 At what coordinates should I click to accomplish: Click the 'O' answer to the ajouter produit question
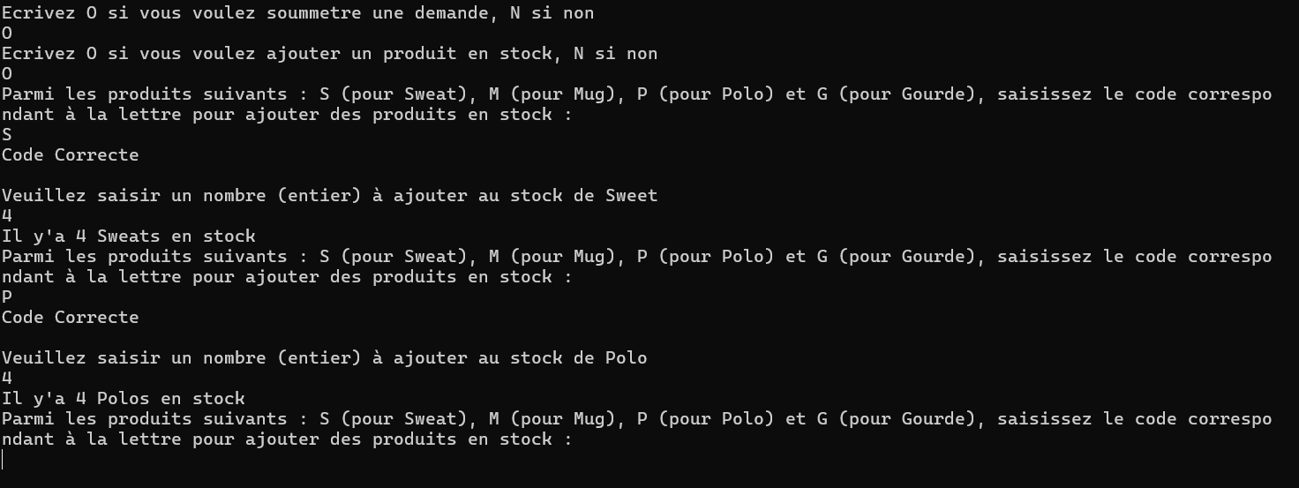(7, 74)
